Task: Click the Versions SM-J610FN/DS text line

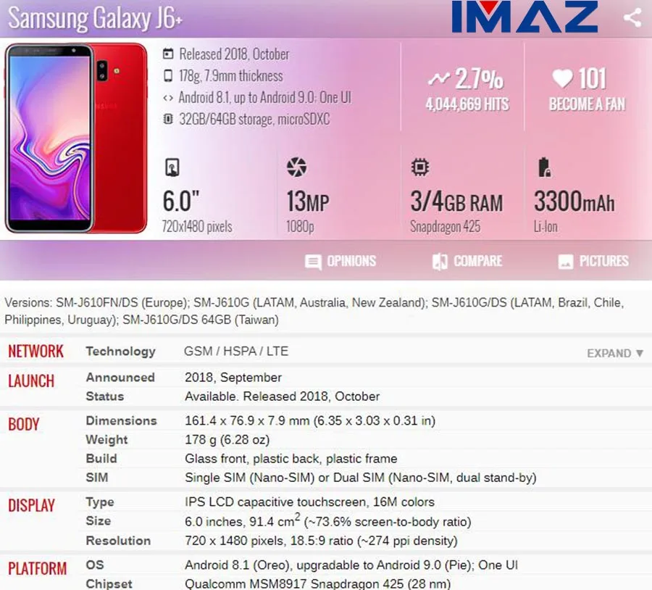Action: click(314, 311)
